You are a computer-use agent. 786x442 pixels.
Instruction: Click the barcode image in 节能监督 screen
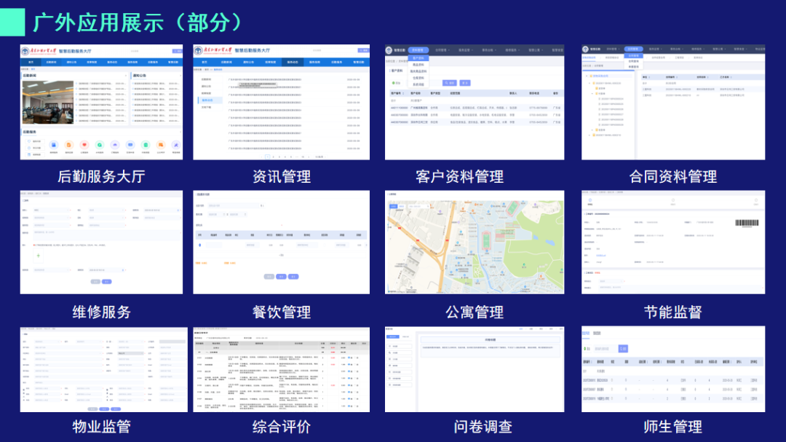(745, 223)
